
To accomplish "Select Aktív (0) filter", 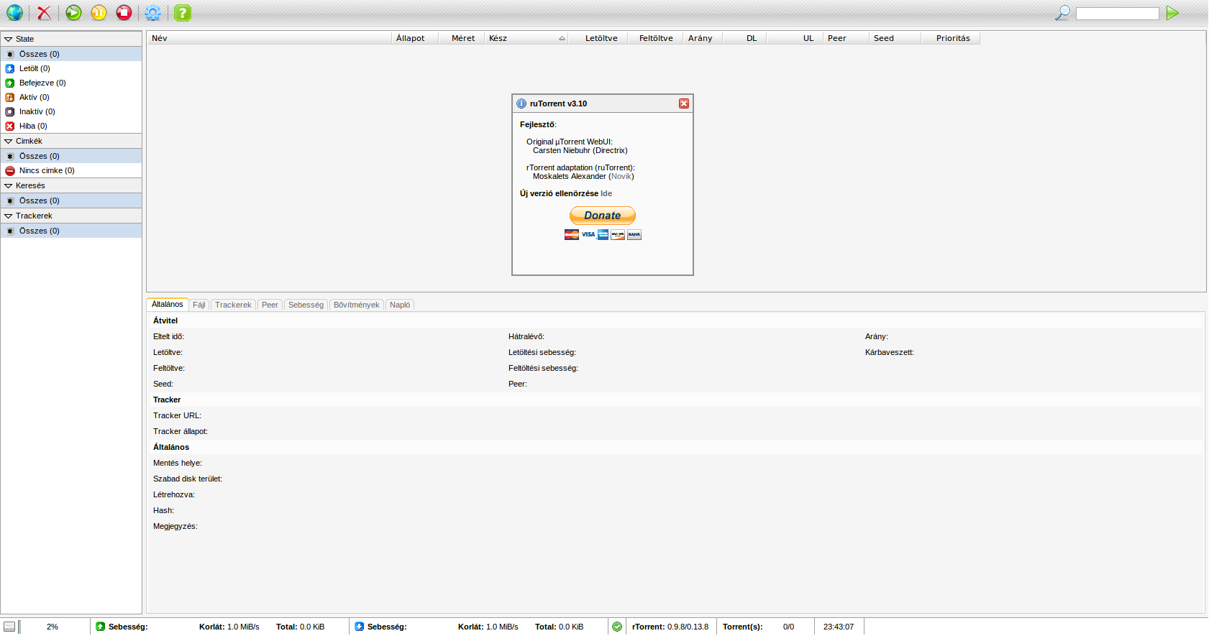I will pyautogui.click(x=71, y=97).
